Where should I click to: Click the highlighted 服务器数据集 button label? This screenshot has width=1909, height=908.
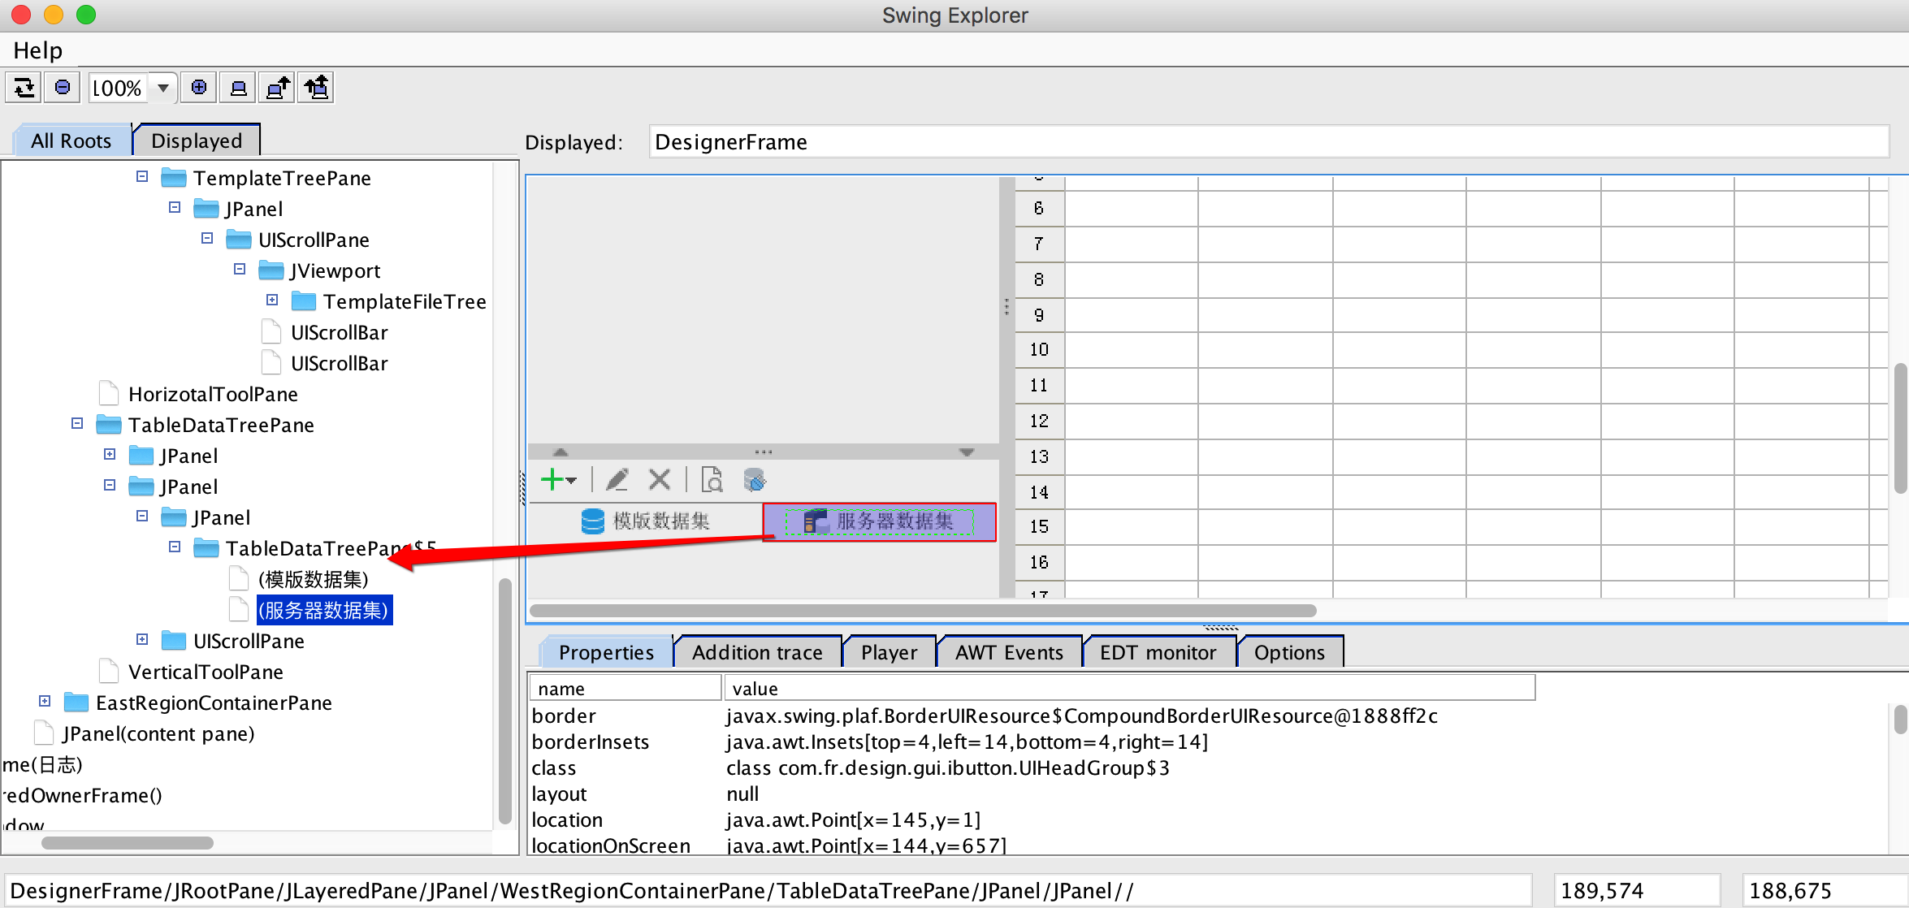[894, 521]
